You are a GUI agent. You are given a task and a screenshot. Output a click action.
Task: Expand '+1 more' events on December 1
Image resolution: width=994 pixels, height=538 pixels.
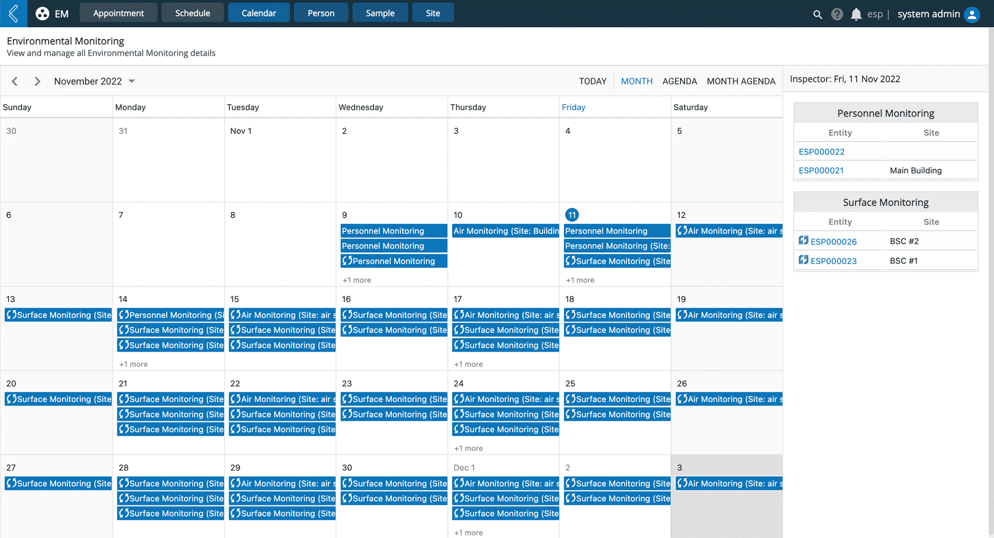(468, 533)
